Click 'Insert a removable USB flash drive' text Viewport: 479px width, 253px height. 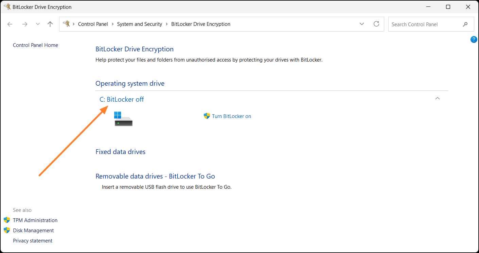click(x=167, y=187)
